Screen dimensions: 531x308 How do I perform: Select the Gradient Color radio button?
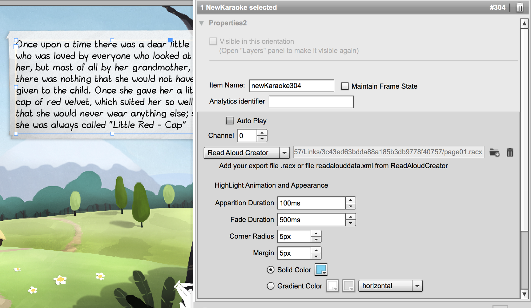coord(271,286)
